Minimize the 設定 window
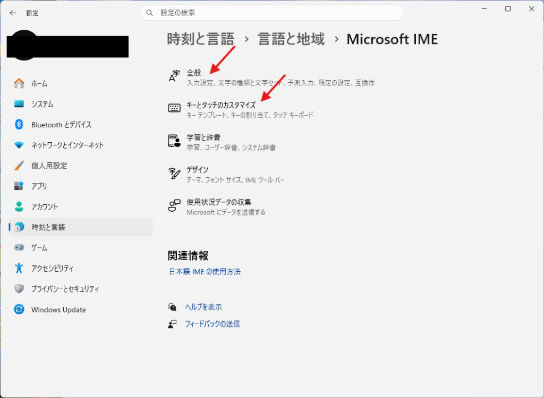544x398 pixels. coord(484,8)
